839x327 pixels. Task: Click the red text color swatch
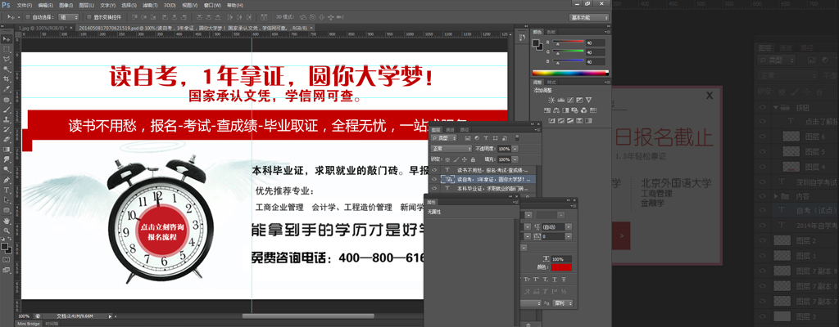562,267
